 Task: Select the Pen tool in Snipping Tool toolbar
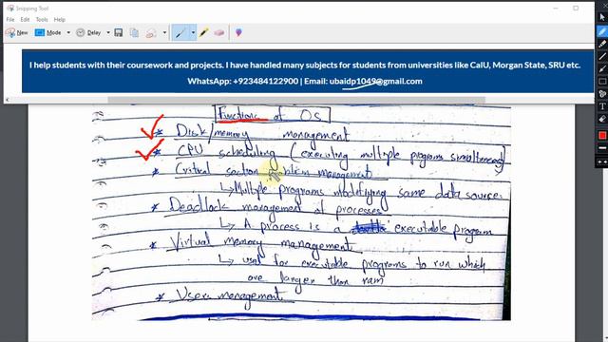coord(180,33)
